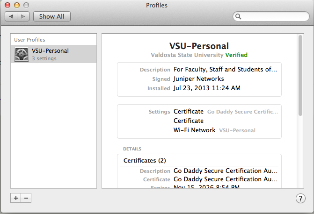Click the green Verified status text
Image resolution: width=314 pixels, height=214 pixels.
click(x=236, y=55)
